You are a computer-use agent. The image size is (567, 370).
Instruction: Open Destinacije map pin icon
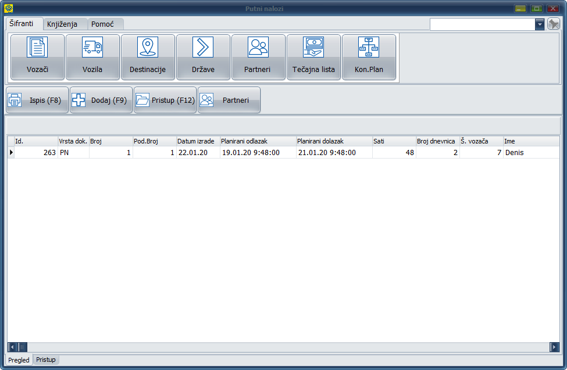coord(148,57)
